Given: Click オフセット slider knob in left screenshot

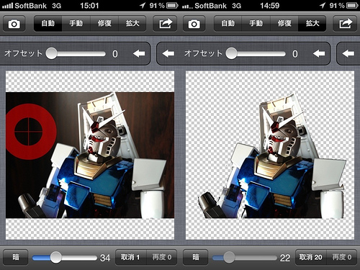Looking at the screenshot, I should click(x=51, y=53).
